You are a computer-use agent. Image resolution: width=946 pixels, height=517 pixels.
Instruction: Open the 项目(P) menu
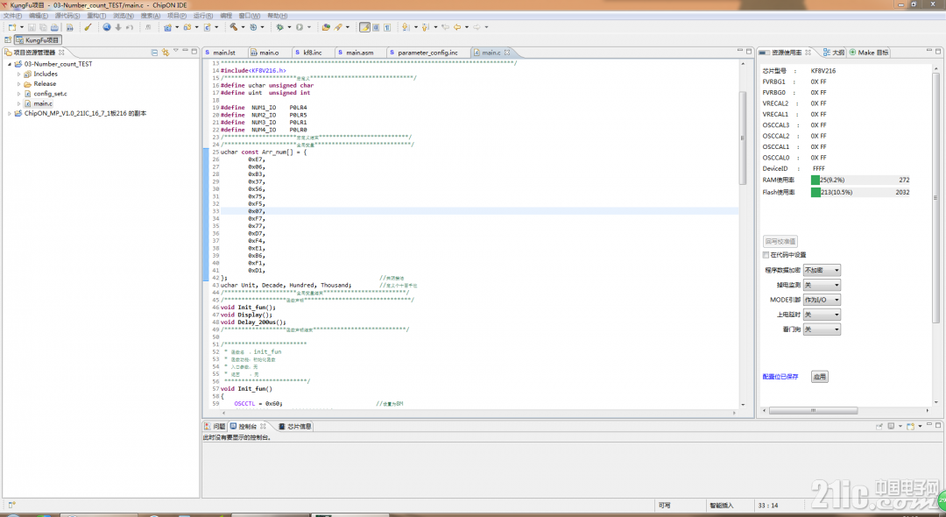tap(177, 16)
